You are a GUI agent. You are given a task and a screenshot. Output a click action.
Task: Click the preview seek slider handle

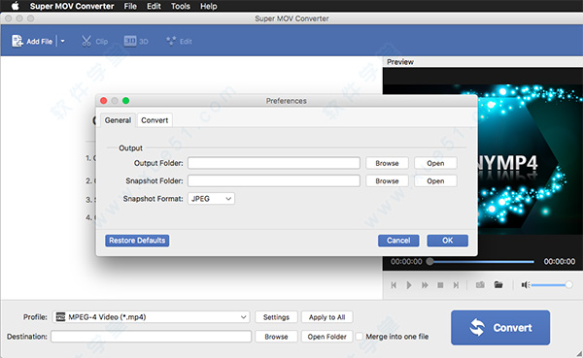429,261
